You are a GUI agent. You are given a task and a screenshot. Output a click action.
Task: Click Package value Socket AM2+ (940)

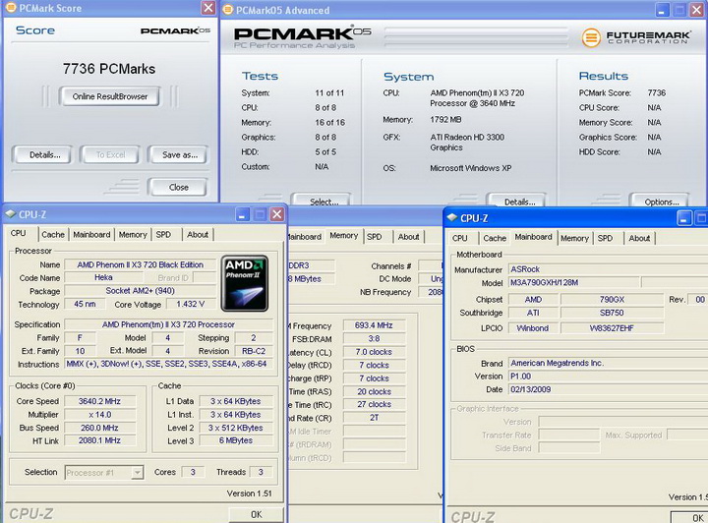[x=140, y=291]
